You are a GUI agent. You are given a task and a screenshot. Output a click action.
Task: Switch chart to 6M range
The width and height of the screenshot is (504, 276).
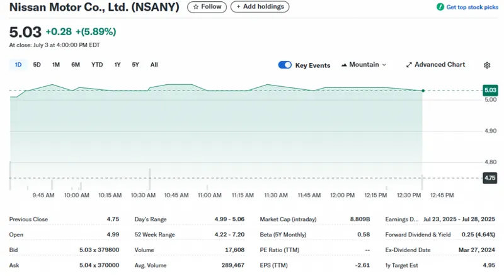[76, 65]
